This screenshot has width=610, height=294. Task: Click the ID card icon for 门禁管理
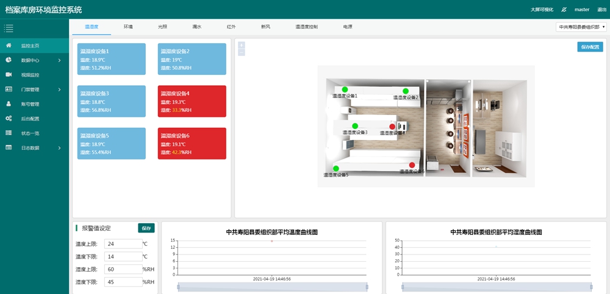[9, 89]
